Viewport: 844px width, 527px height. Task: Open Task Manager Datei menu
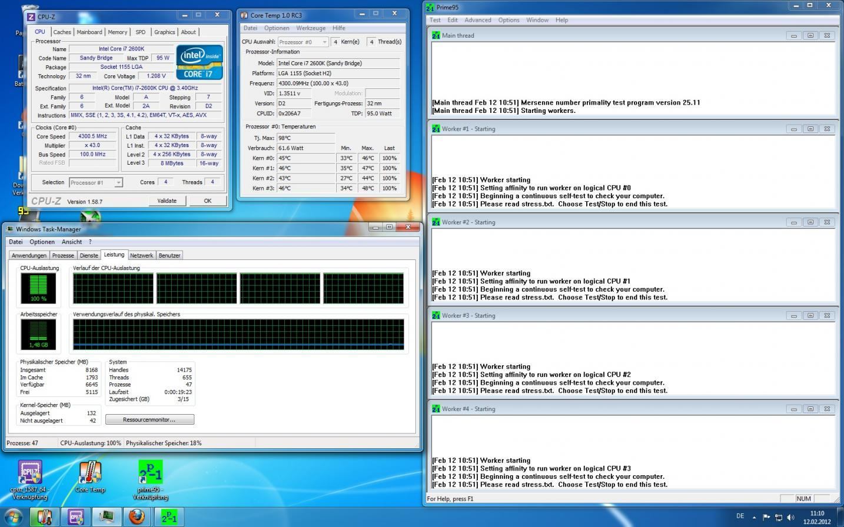(16, 242)
